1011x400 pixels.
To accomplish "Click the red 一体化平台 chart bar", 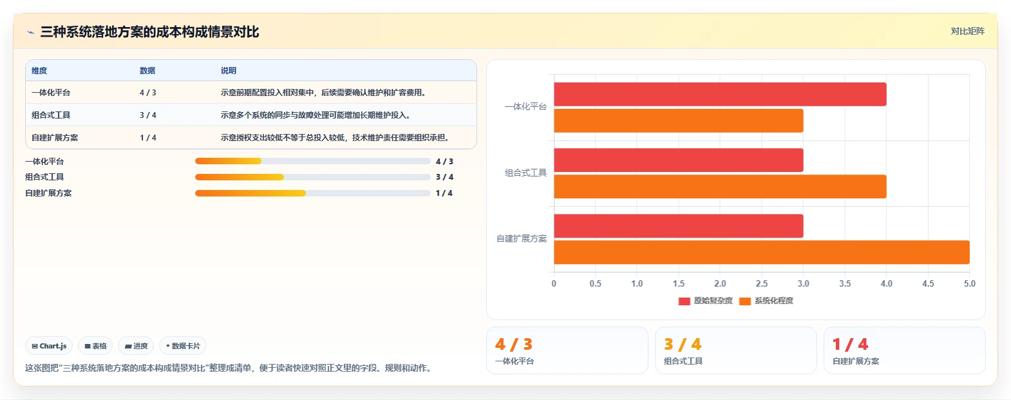I will point(720,94).
